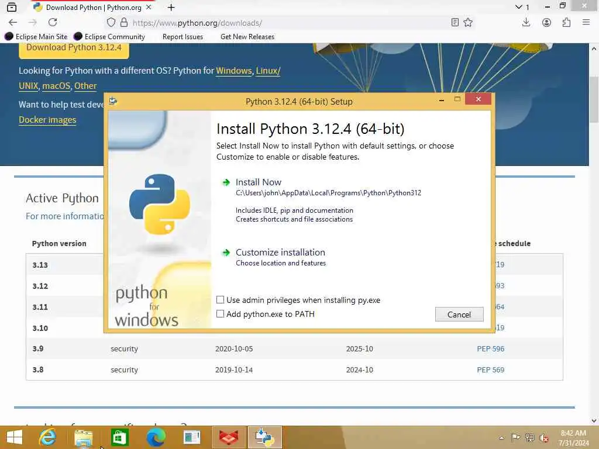Select the Download Python | Python.org tab
599x449 pixels.
click(93, 7)
